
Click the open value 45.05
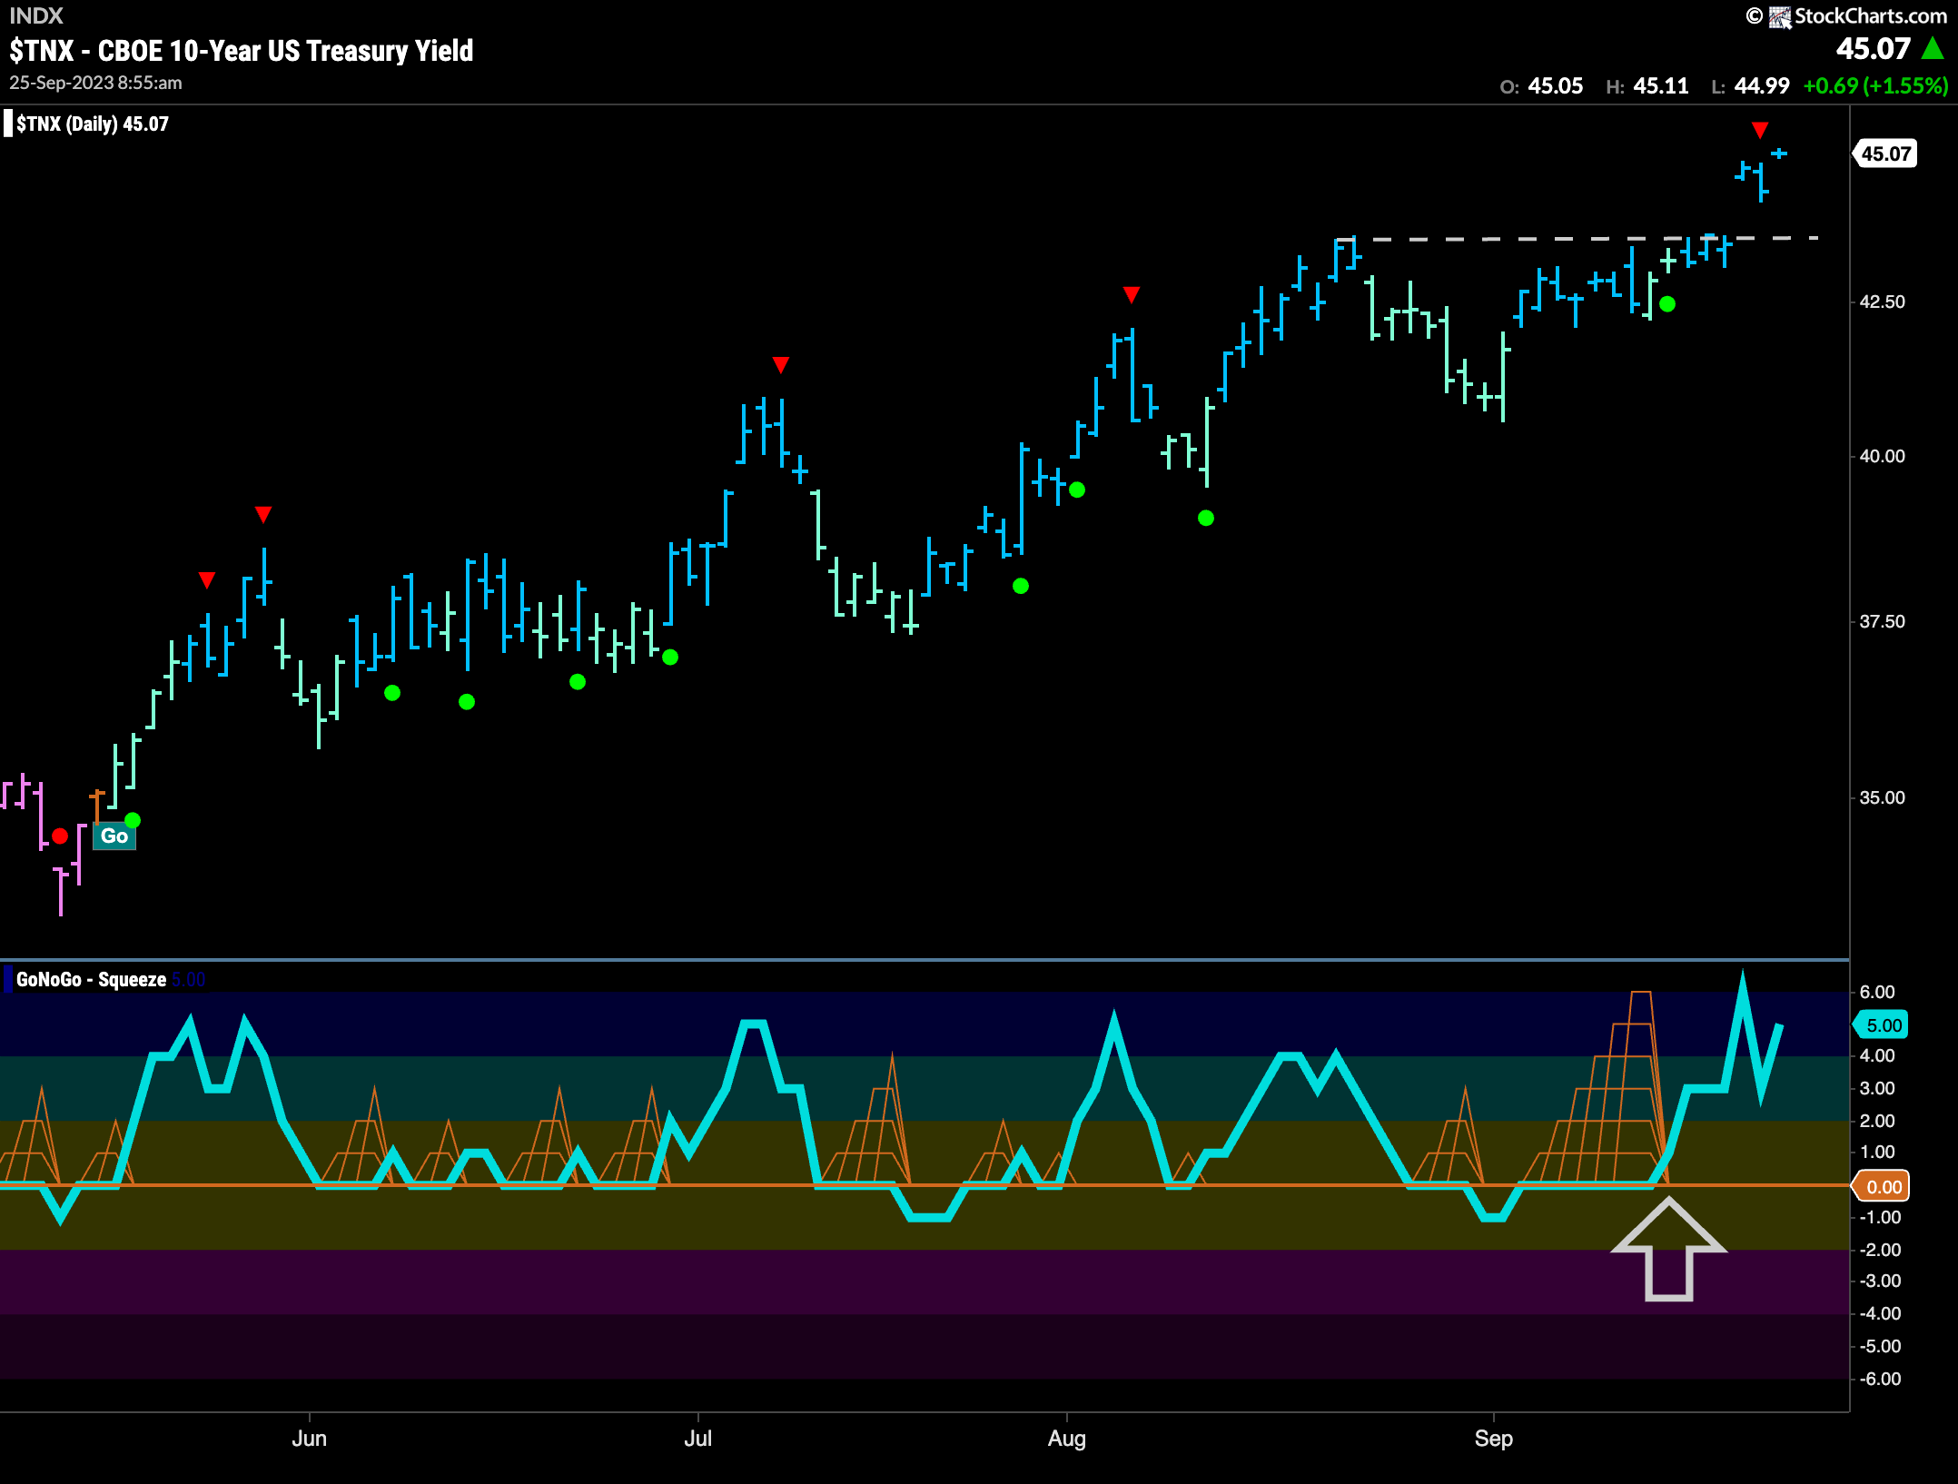click(x=1555, y=86)
